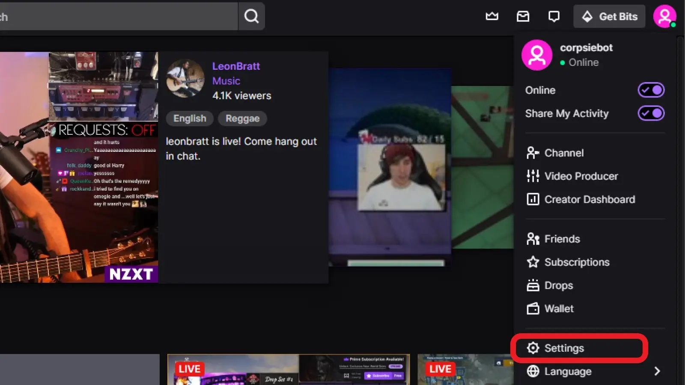Click the Get Bits button
The width and height of the screenshot is (685, 385).
tap(609, 16)
